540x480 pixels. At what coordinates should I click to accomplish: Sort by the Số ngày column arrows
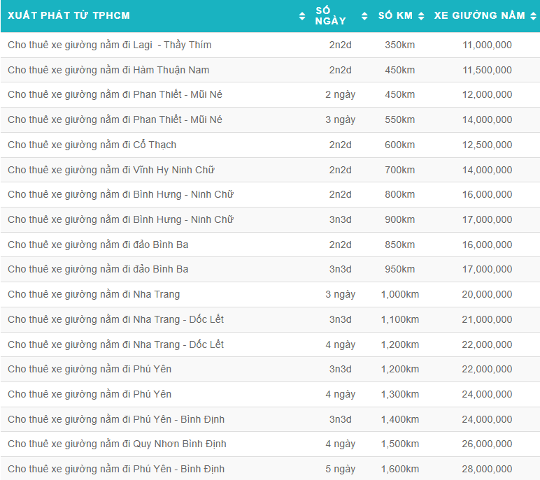(x=364, y=16)
